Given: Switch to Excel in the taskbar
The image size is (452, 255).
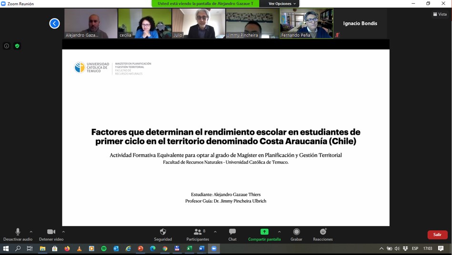Looking at the screenshot, I should tap(190, 248).
